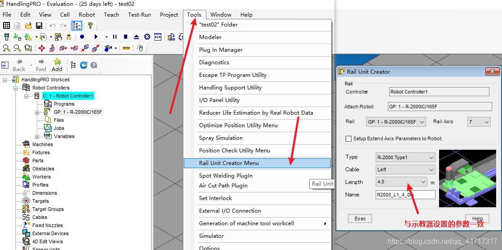The width and height of the screenshot is (502, 250).
Task: Open Generation of machine tool workcell submenu
Action: pyautogui.click(x=258, y=223)
